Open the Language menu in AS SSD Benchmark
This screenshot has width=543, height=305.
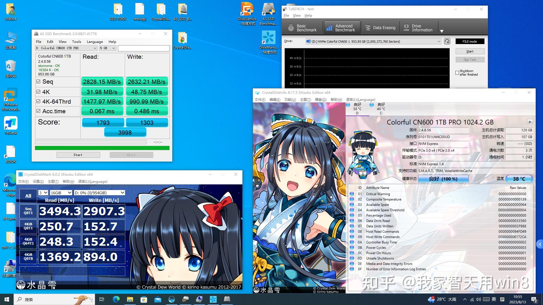click(x=95, y=42)
